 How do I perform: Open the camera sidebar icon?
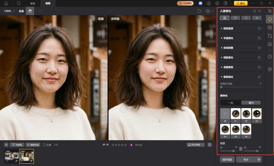click(270, 44)
